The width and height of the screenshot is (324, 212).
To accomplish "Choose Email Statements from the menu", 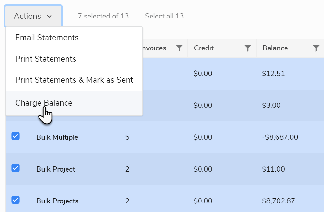I will point(47,38).
